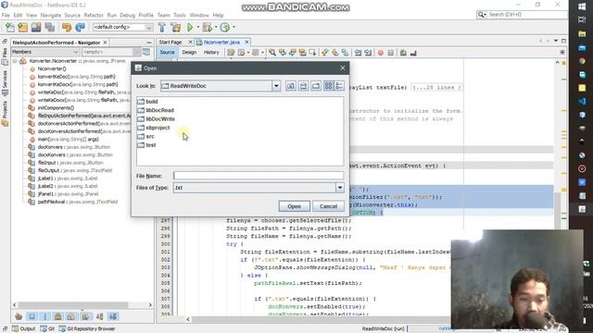Click the IDE Search box
This screenshot has width=593, height=333.
click(522, 15)
